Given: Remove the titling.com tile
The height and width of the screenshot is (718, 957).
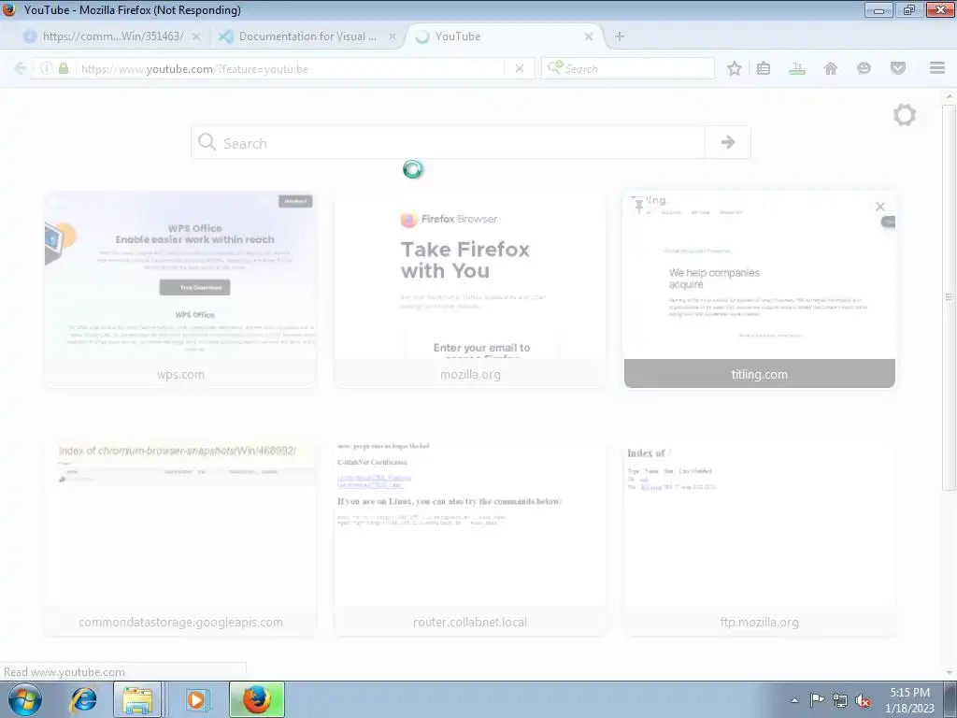Looking at the screenshot, I should [880, 207].
